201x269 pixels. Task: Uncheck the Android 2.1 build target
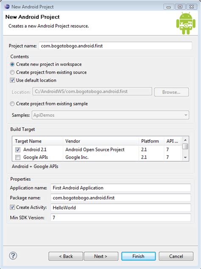click(18, 150)
